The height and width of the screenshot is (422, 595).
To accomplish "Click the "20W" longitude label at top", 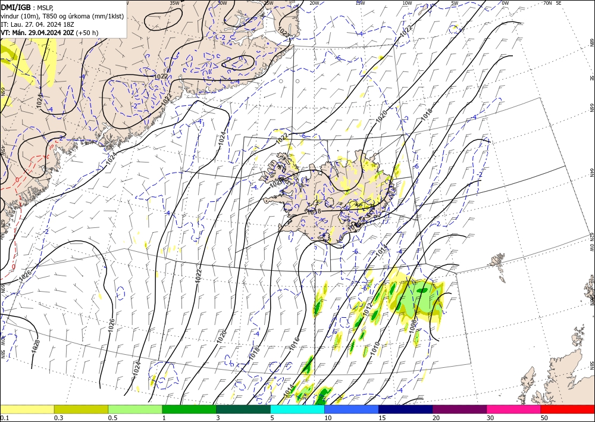I will (x=314, y=2).
